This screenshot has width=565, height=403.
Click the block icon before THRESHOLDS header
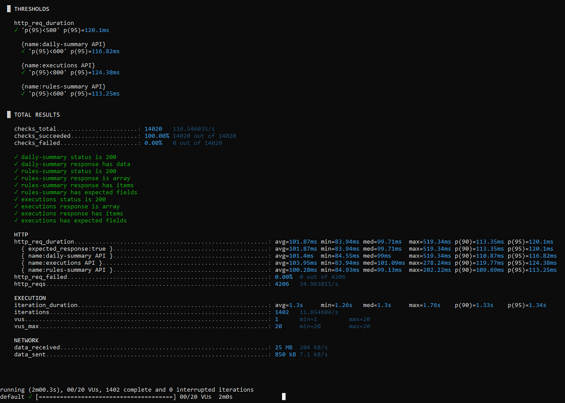[x=8, y=8]
